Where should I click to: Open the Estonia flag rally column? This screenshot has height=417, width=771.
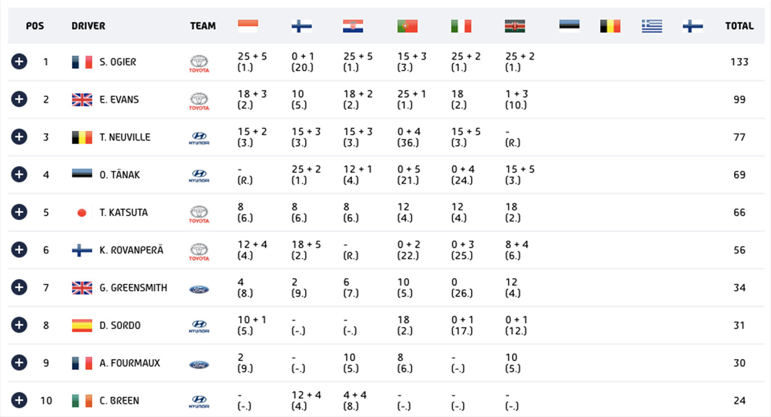(569, 26)
